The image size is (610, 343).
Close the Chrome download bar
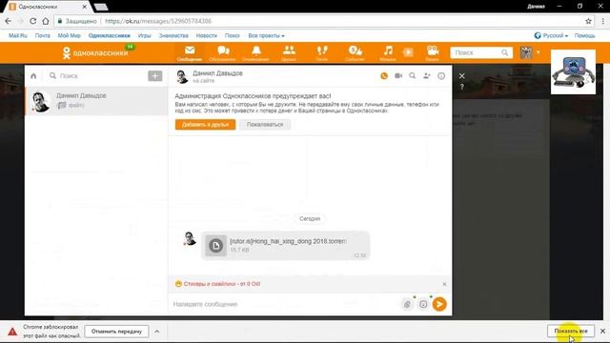[x=602, y=331]
